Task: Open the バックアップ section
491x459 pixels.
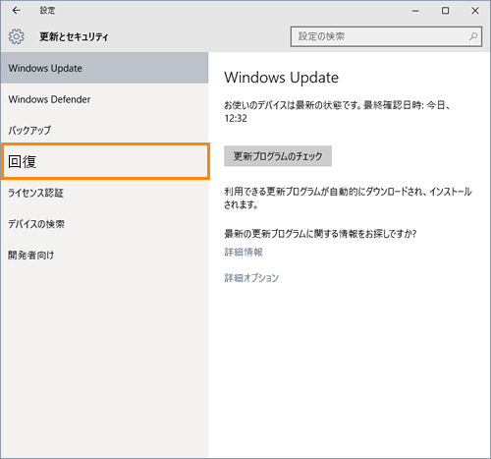Action: click(104, 130)
